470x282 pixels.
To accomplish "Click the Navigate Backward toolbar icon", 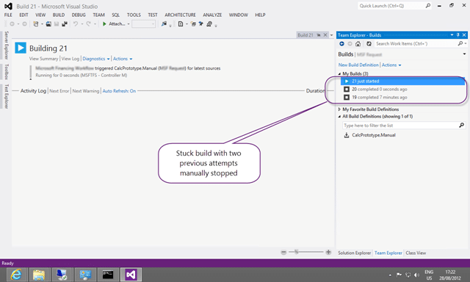I will (x=12, y=24).
